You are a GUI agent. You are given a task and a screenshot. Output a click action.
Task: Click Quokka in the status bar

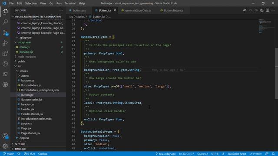pos(43,154)
